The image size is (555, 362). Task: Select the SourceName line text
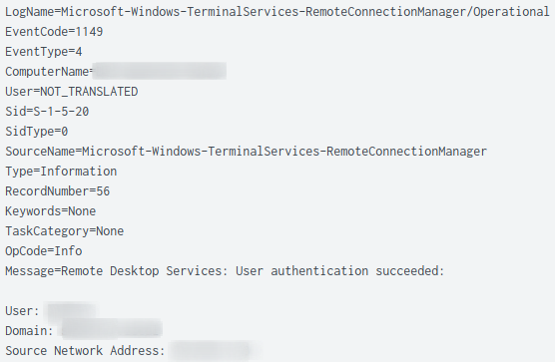[246, 152]
